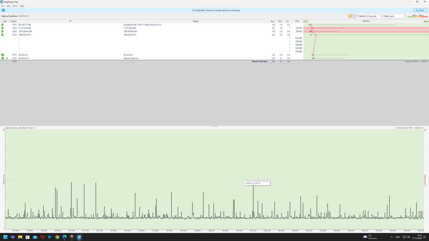Click the three-dot panel splitter handle
Image resolution: width=429 pixels, height=241 pixels.
(214, 126)
